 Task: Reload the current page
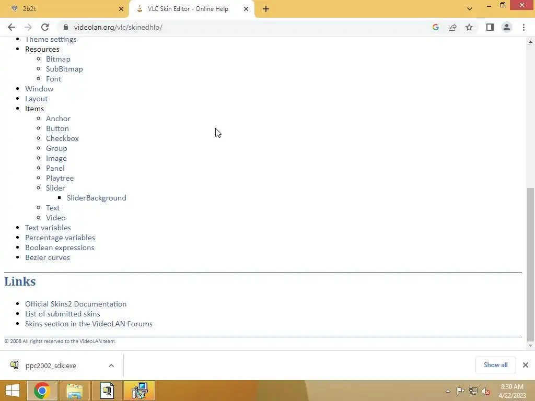click(x=45, y=27)
